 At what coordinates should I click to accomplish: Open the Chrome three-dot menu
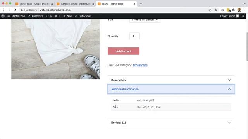tap(245, 10)
